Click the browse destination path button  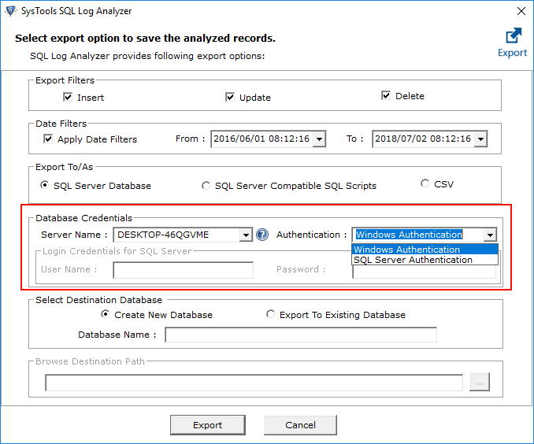(480, 382)
